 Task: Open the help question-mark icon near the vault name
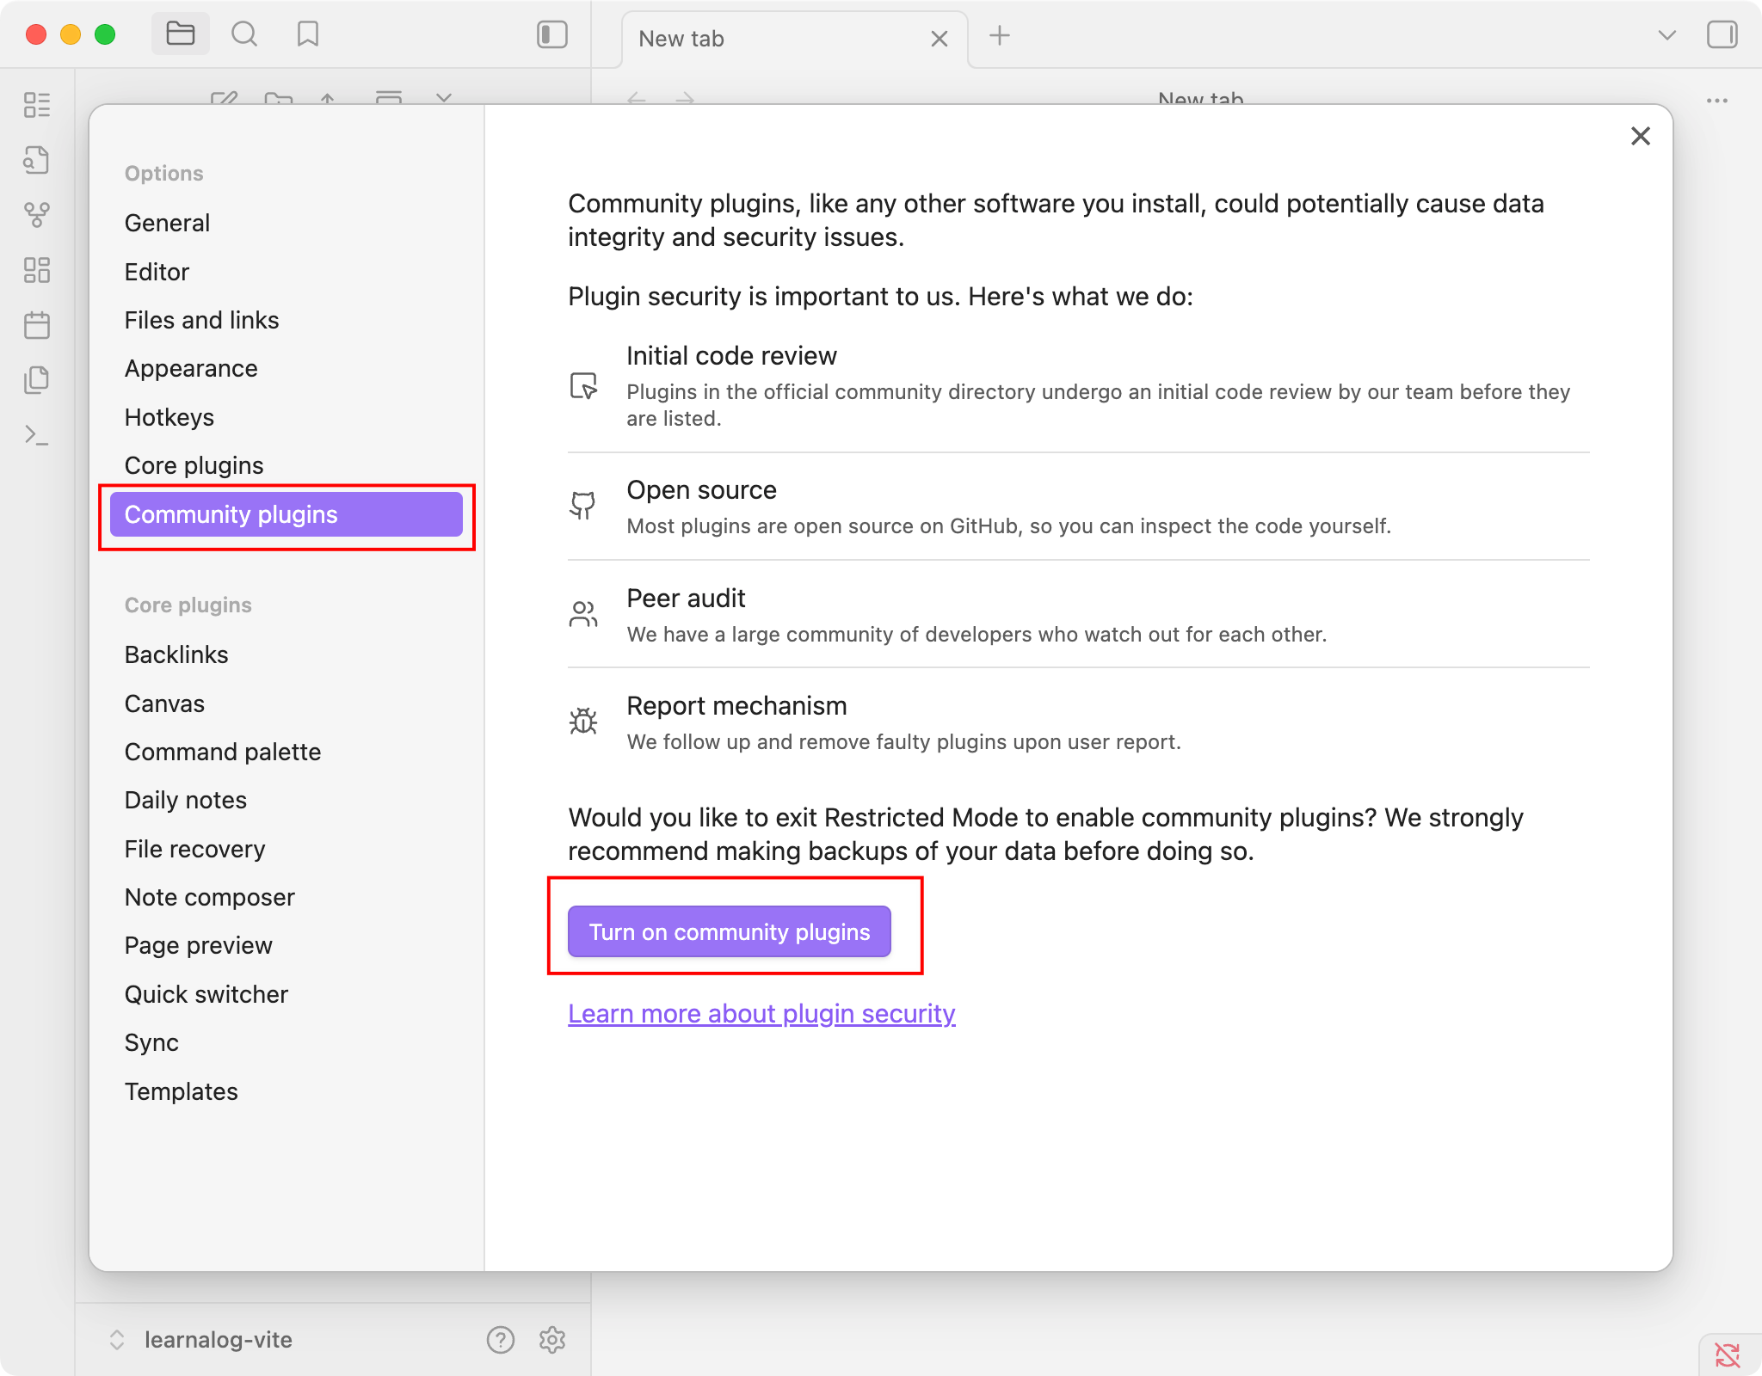coord(500,1339)
